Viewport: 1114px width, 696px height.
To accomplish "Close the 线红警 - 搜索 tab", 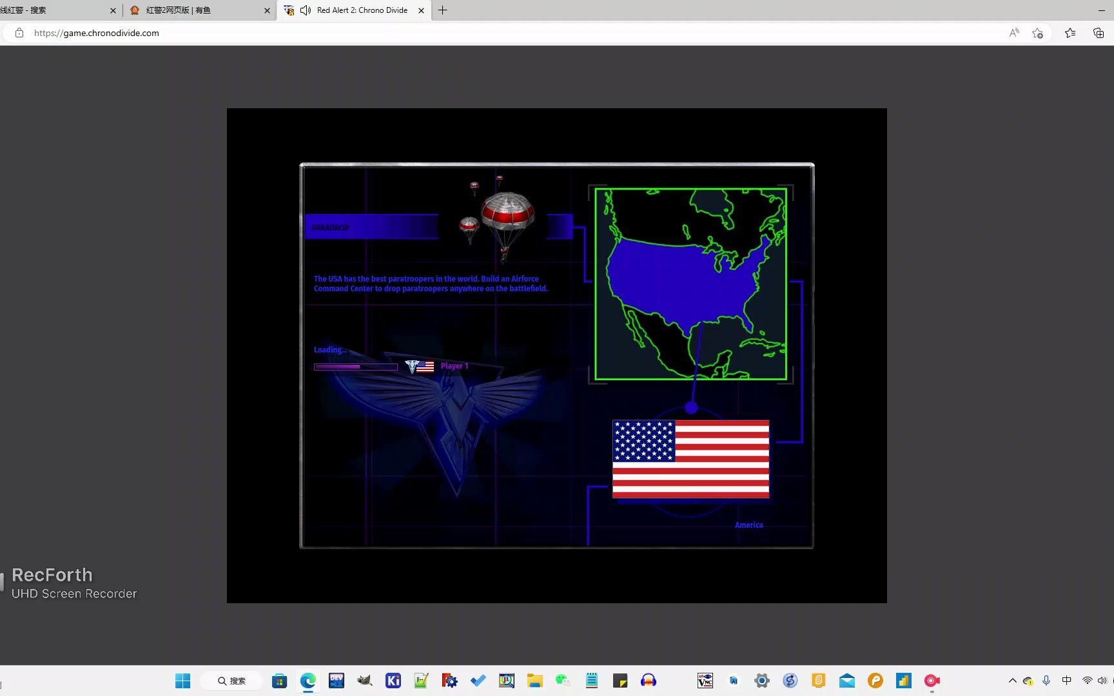I will click(113, 10).
